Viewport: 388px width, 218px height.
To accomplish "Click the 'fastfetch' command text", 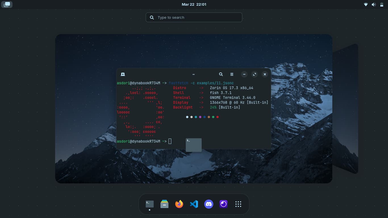I will pos(178,83).
